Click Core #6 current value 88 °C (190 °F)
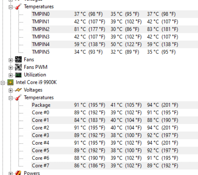 [x=89, y=158]
